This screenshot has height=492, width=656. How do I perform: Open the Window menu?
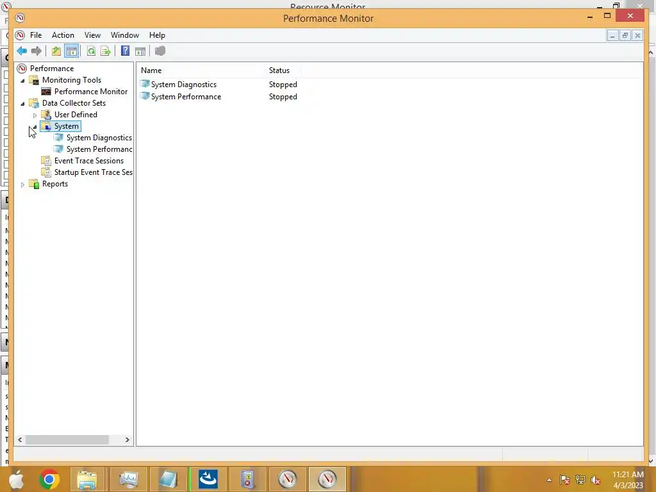[125, 35]
